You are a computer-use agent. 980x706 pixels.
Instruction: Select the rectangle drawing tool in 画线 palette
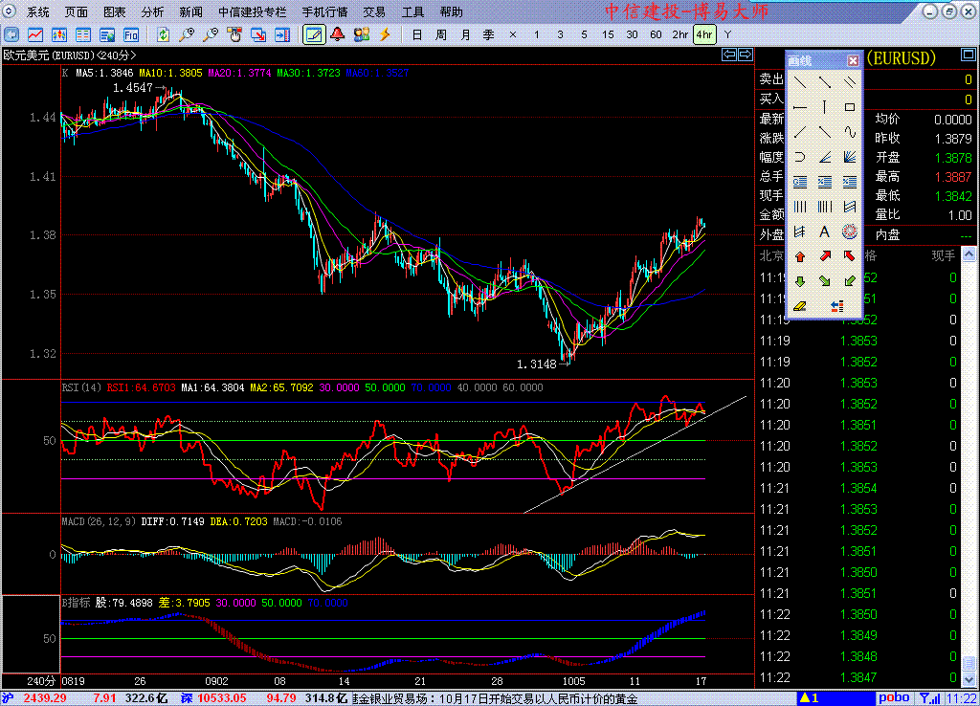point(849,107)
